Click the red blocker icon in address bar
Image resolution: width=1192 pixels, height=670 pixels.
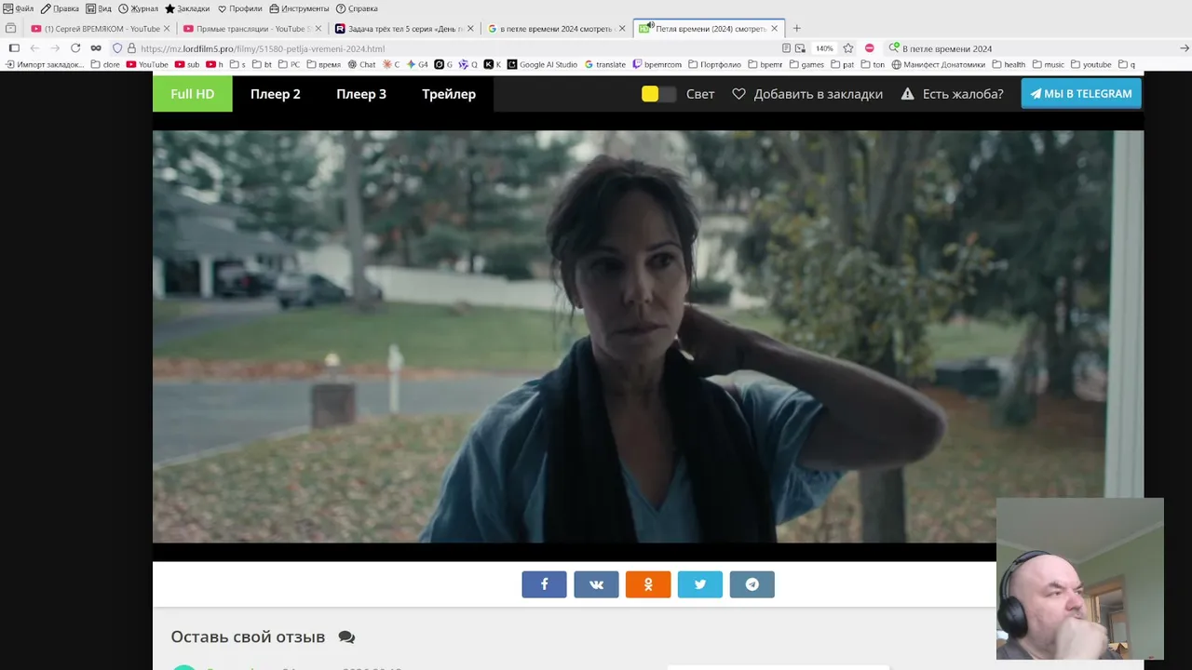870,48
